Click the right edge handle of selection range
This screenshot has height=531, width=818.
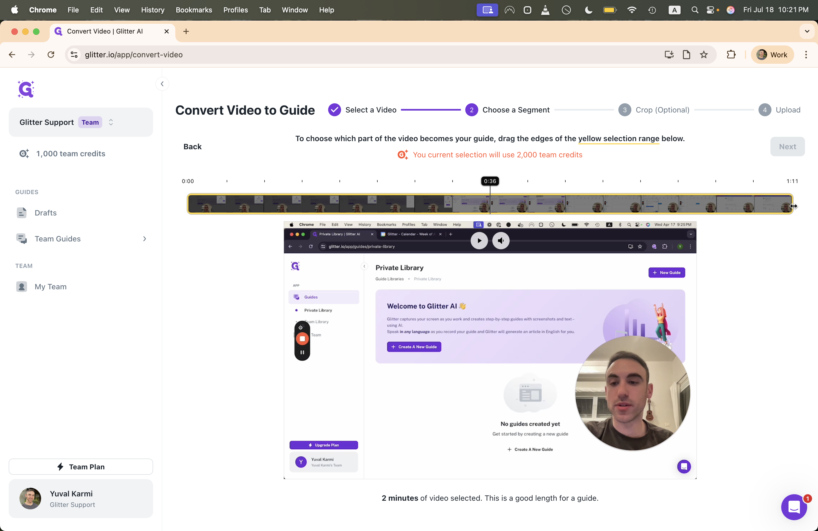792,204
